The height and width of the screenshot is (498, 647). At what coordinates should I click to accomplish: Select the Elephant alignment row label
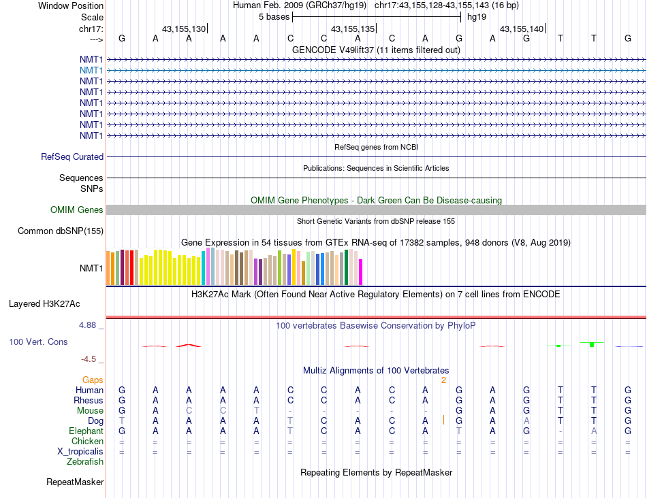pos(86,431)
